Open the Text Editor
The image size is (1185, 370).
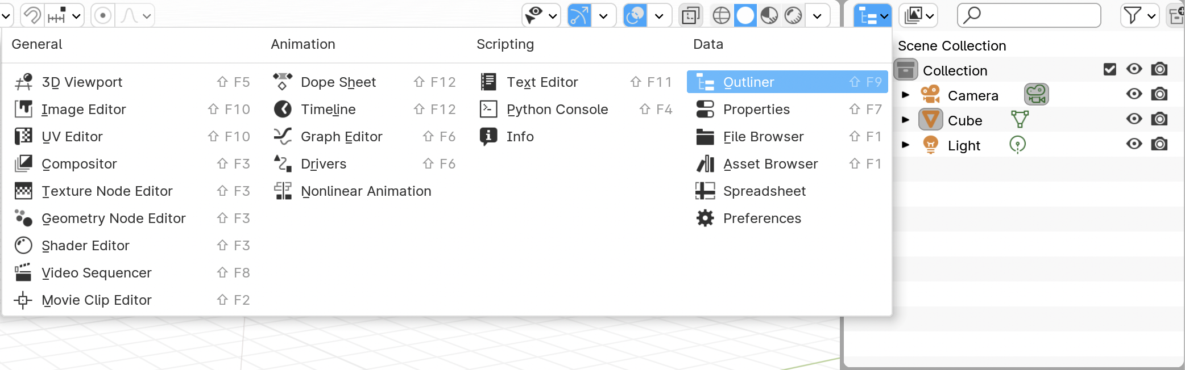(x=575, y=82)
